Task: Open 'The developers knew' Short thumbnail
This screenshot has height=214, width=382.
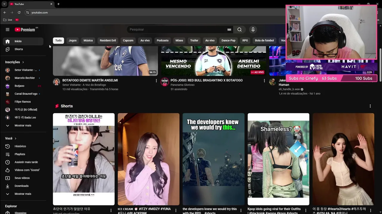Action: tap(213, 159)
